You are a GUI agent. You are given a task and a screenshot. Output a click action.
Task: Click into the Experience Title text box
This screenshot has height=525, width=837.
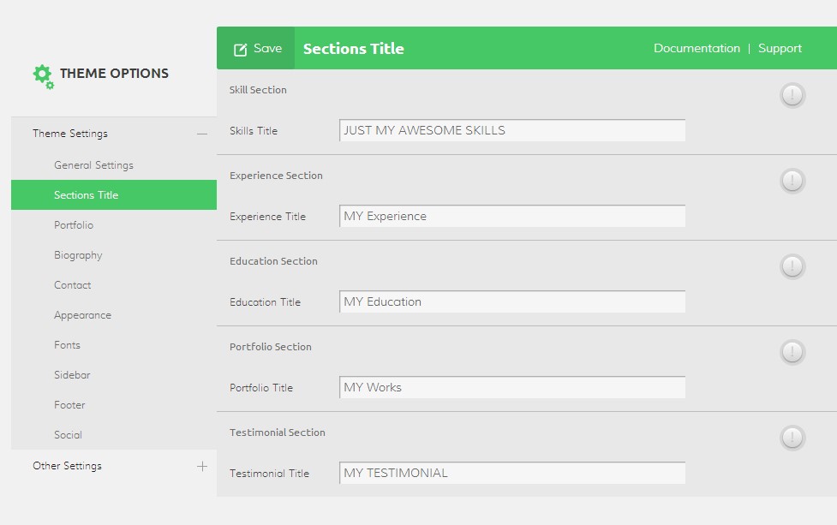click(511, 217)
